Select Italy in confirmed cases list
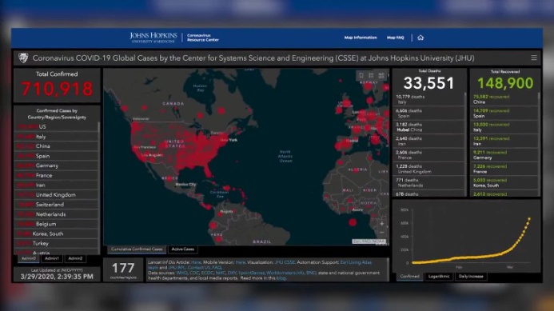 (56, 137)
